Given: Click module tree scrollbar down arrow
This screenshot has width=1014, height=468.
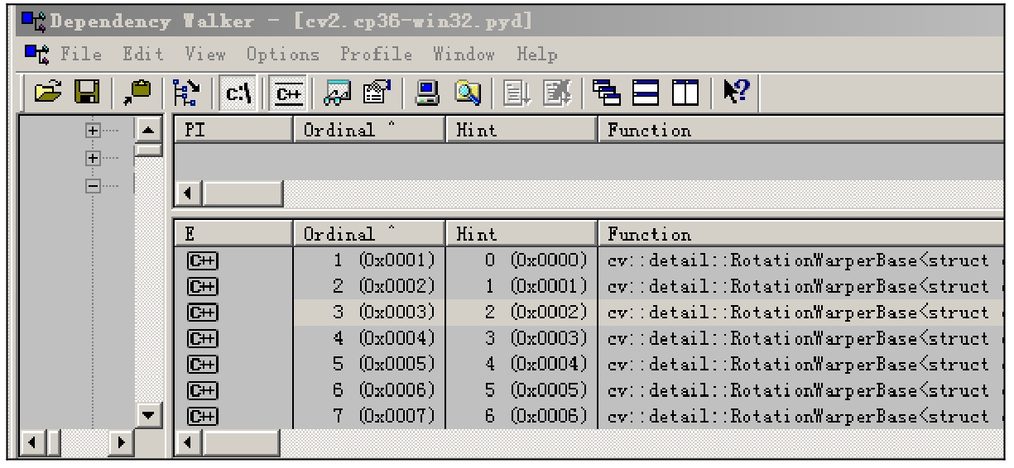Looking at the screenshot, I should [x=149, y=414].
